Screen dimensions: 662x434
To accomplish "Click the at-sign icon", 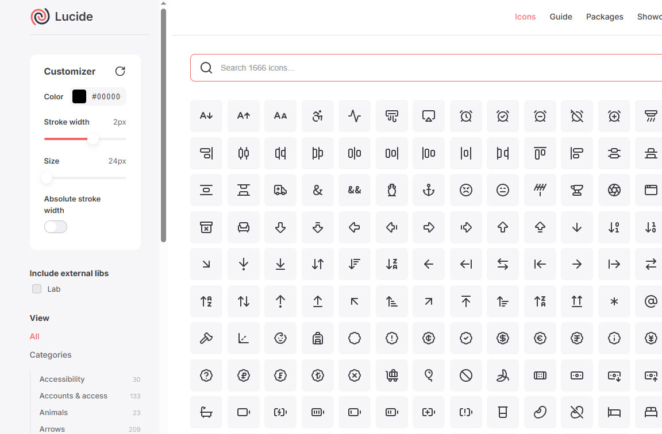I will point(651,301).
